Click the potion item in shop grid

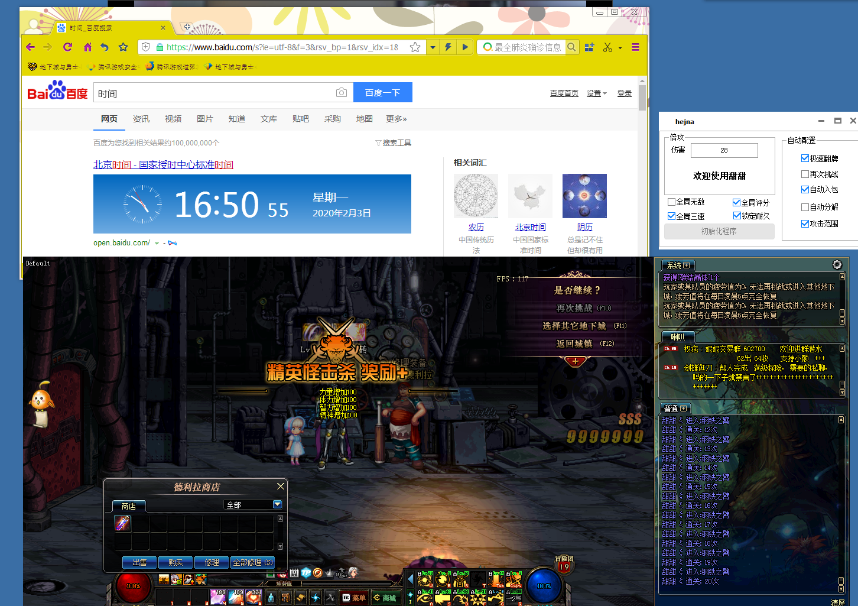click(122, 523)
